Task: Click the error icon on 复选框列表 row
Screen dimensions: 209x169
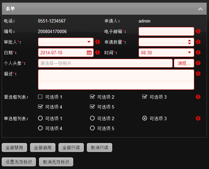Action: tap(198, 97)
